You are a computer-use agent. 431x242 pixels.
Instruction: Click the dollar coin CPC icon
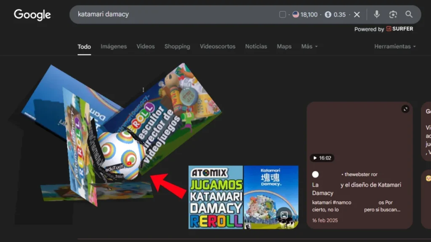(328, 15)
